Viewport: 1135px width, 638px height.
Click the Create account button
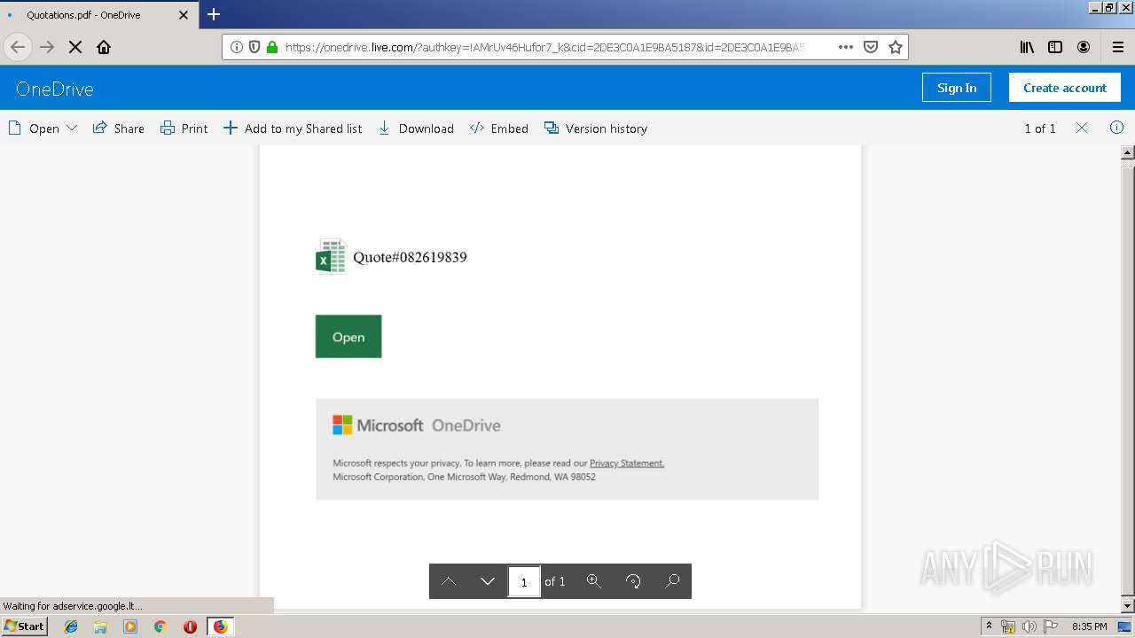pos(1065,88)
